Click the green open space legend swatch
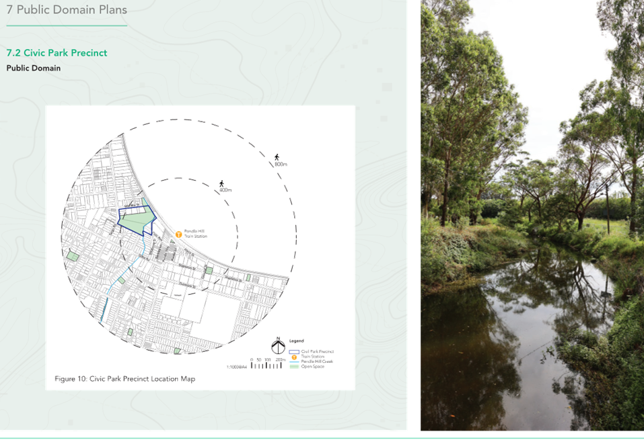 pos(293,366)
